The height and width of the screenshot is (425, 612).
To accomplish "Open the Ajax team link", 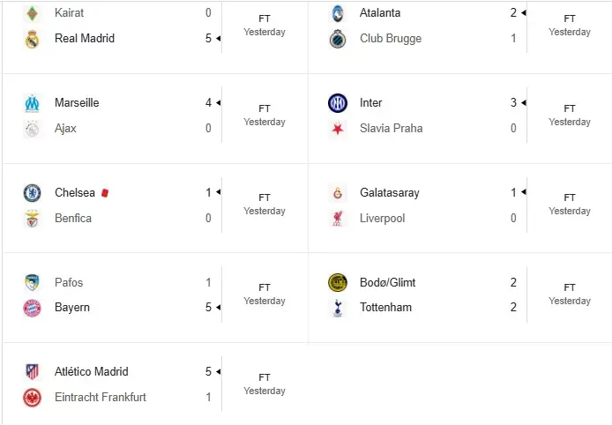I will (x=65, y=128).
